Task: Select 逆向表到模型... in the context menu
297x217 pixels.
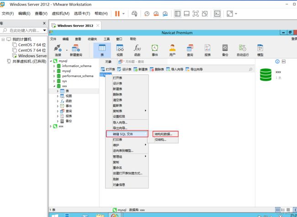Action: (123, 151)
